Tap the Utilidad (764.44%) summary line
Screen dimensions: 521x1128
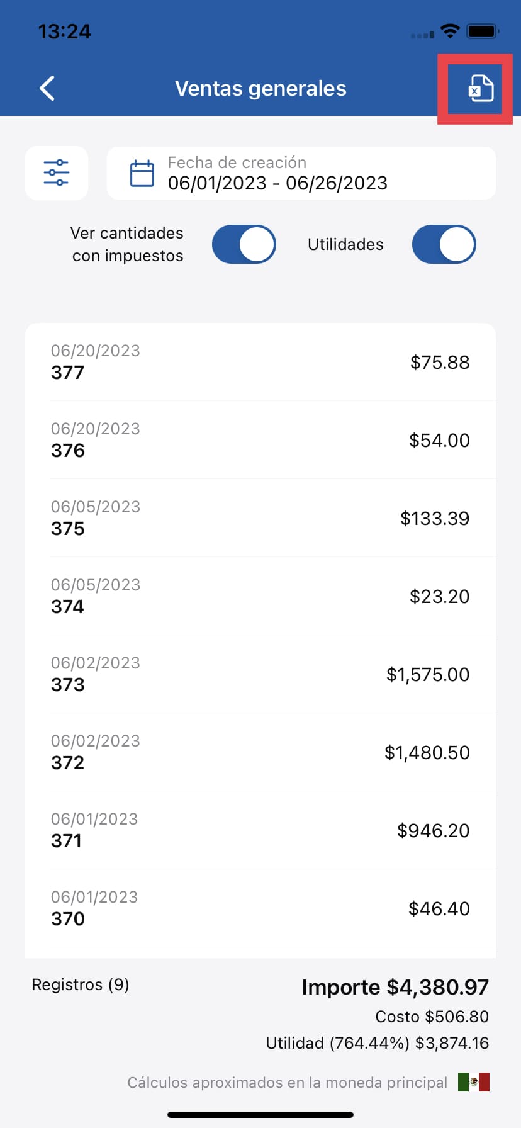[377, 1043]
